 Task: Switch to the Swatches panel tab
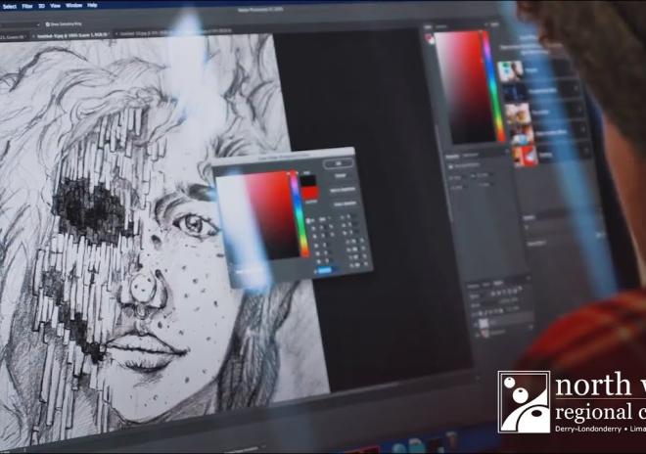pos(442,26)
